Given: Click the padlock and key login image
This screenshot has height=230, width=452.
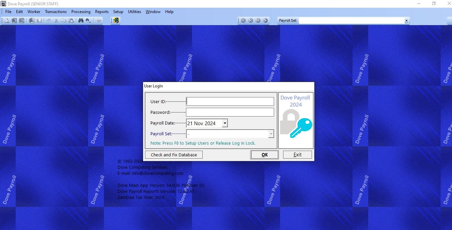Looking at the screenshot, I should coord(296,124).
